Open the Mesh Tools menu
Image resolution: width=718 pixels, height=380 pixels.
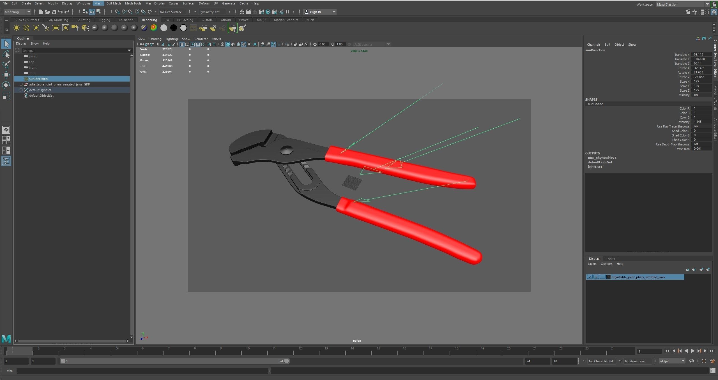click(x=133, y=3)
